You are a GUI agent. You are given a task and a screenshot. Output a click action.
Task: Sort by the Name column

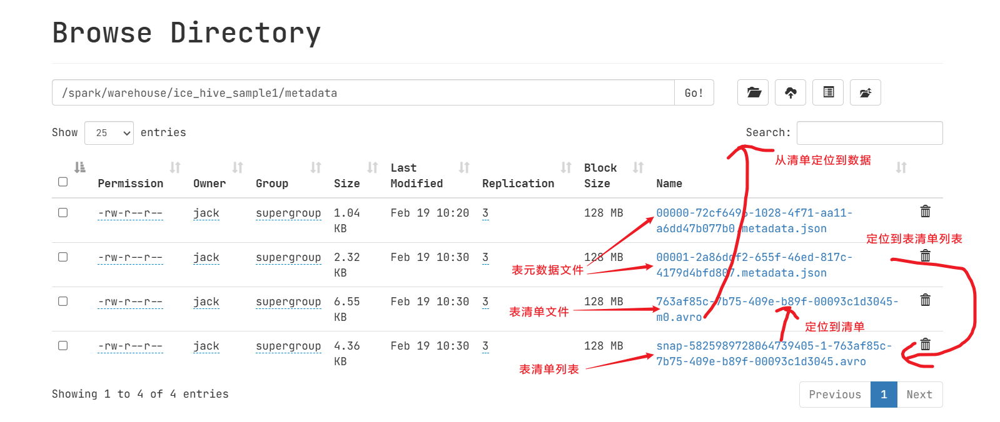click(x=782, y=175)
